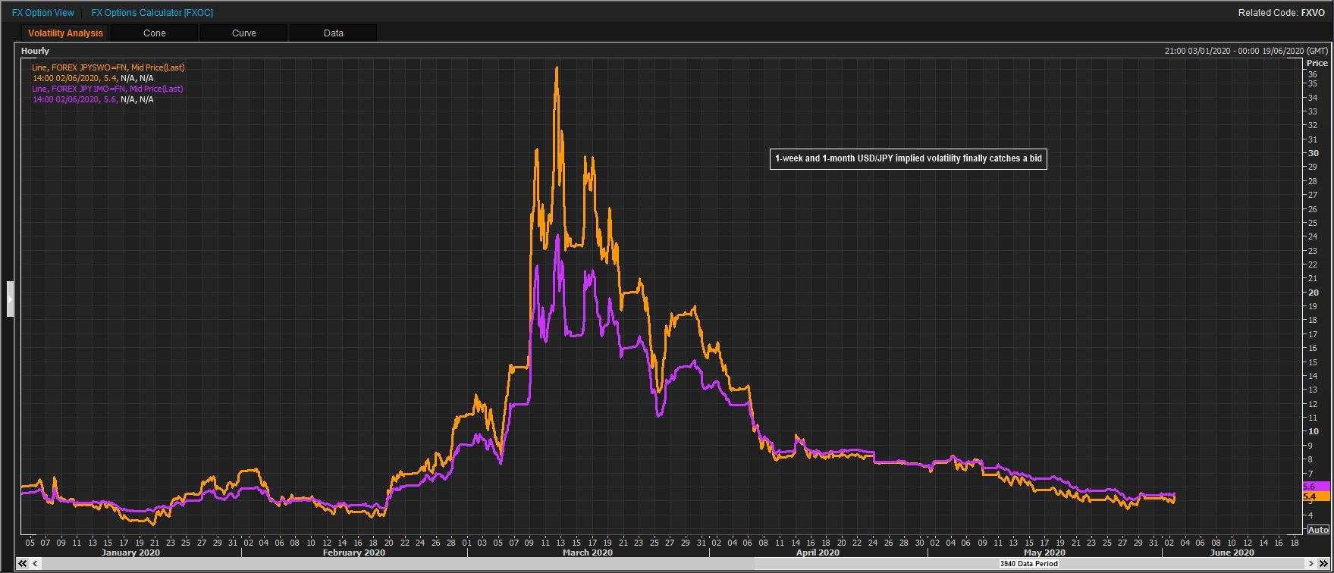Select the purple JPY1MO=FN series legend

click(x=107, y=89)
